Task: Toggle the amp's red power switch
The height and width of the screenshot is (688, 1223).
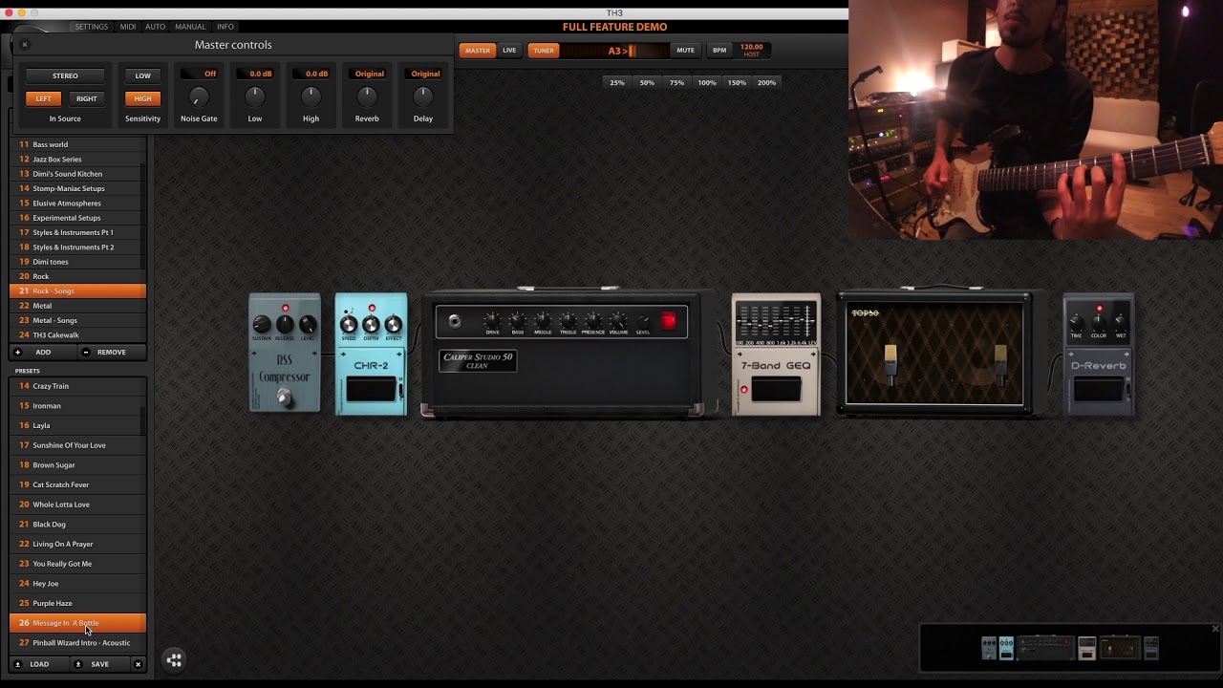Action: click(x=668, y=321)
